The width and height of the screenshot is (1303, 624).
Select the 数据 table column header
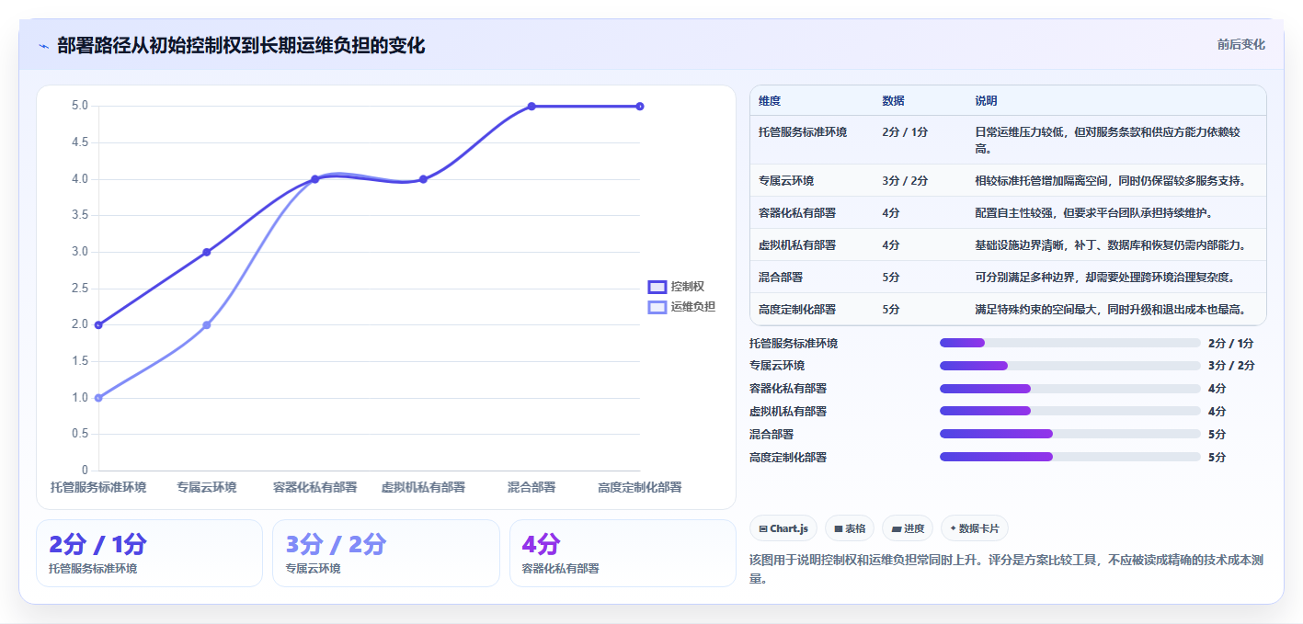[x=893, y=100]
